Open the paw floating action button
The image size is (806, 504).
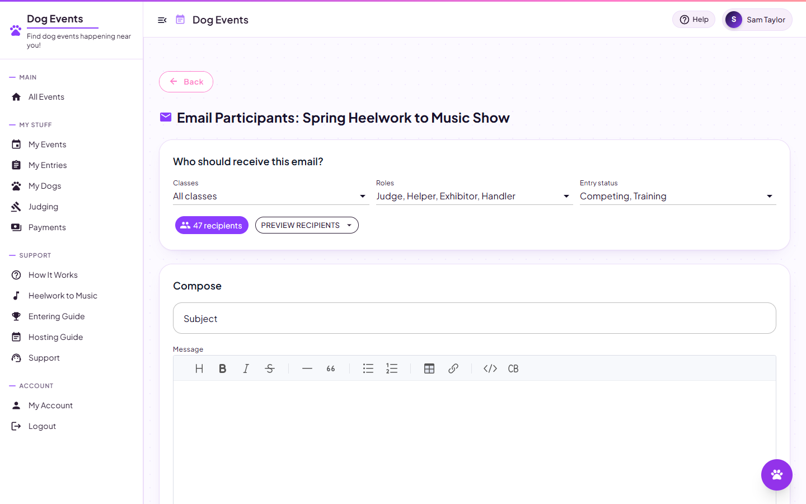pos(777,475)
